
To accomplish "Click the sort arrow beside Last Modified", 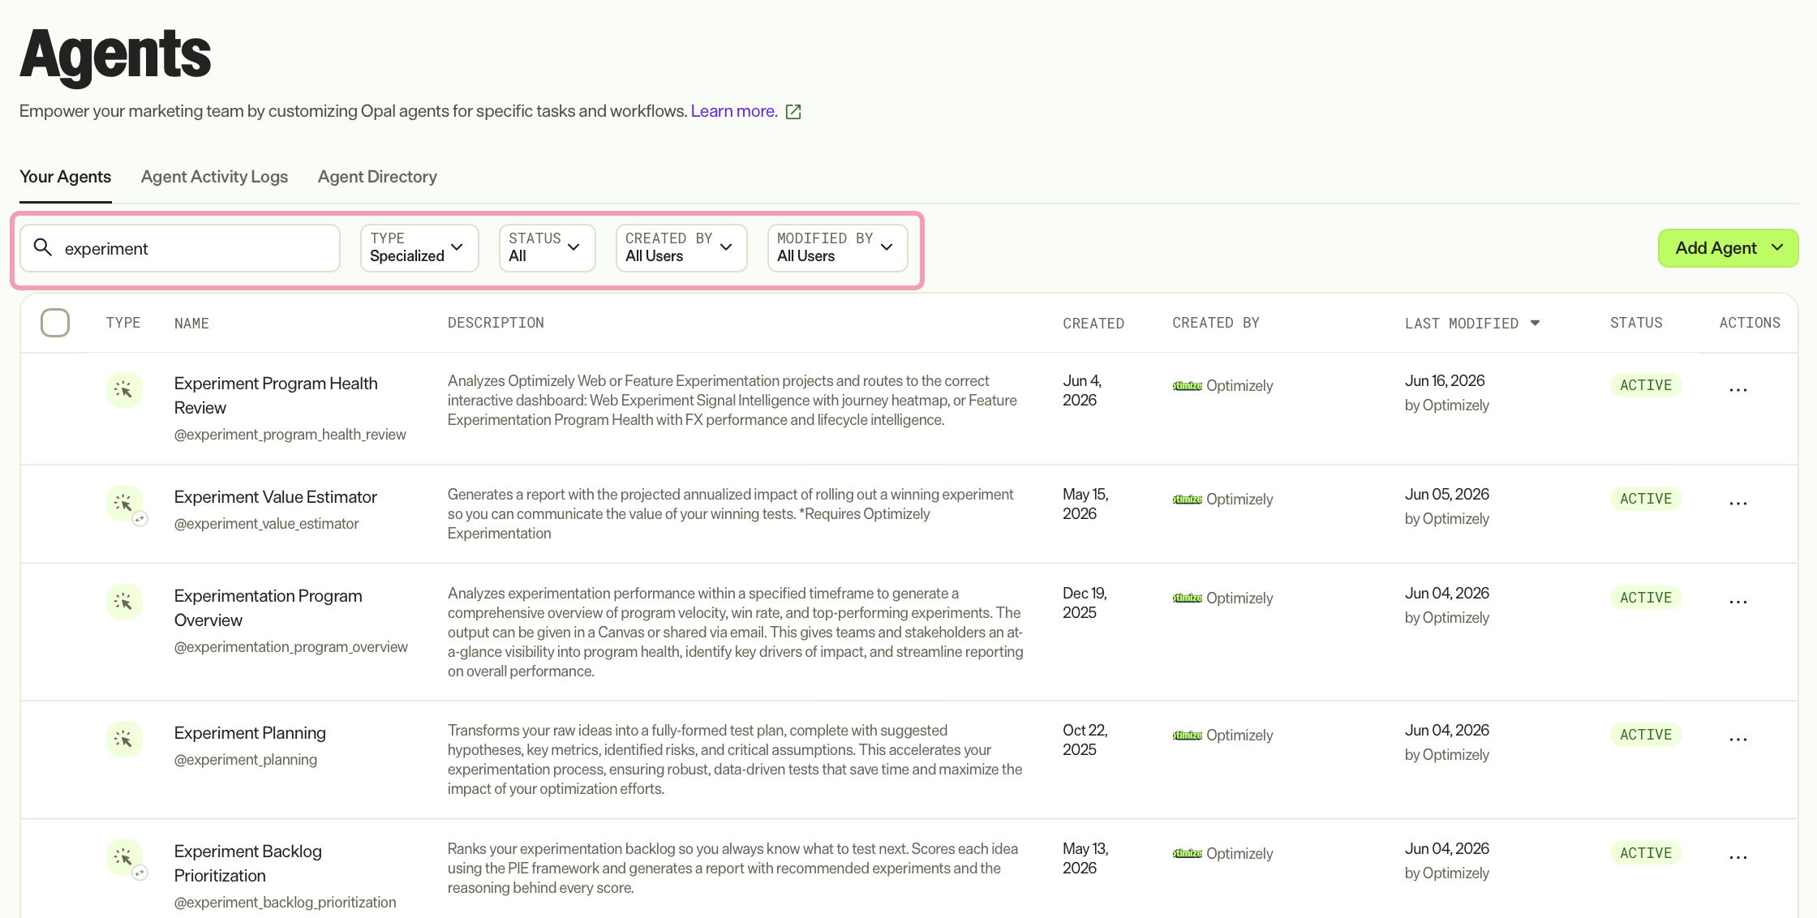I will coord(1535,323).
